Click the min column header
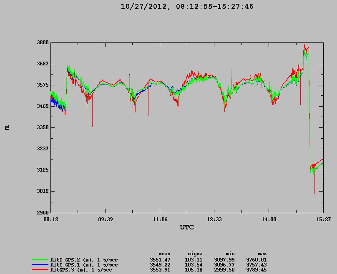This screenshot has width=337, height=274. pos(230,254)
